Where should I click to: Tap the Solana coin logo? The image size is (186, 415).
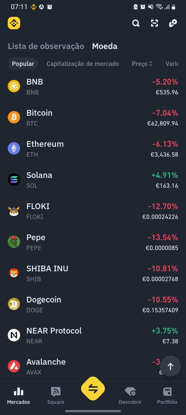pyautogui.click(x=14, y=179)
